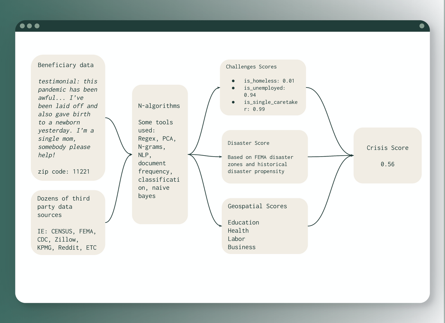The width and height of the screenshot is (445, 323).
Task: Click the arrowhead entering the N-algorithms box
Action: 130,154
